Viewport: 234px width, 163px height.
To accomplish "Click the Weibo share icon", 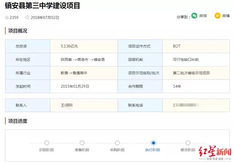I will point(217,16).
